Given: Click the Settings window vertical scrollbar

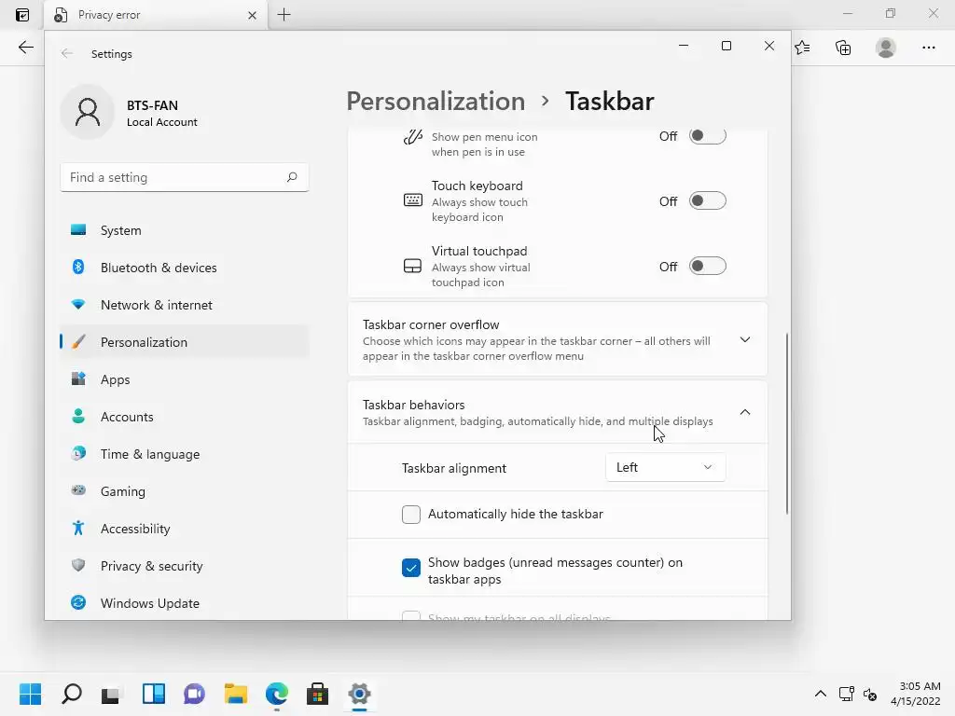Looking at the screenshot, I should point(787,423).
